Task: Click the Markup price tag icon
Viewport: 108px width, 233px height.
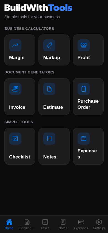Action: click(49, 45)
